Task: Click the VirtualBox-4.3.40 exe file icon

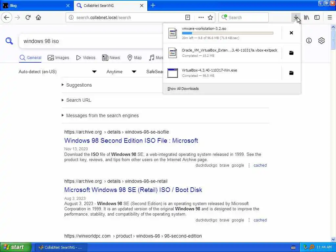Action: tap(173, 73)
